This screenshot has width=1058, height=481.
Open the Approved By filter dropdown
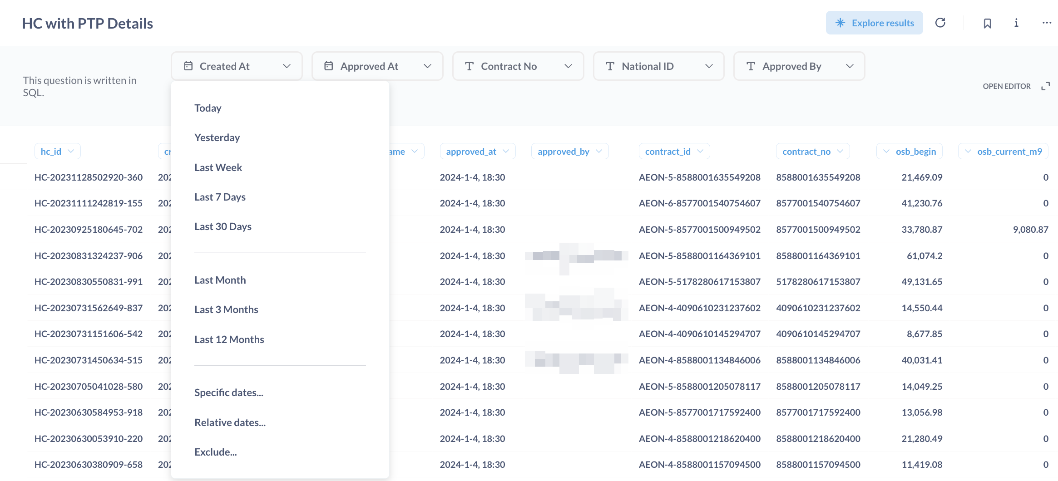(x=799, y=66)
